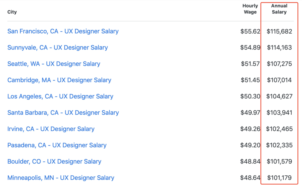Open San Francisco, CA UX Designer Salary link
The width and height of the screenshot is (302, 188).
[x=63, y=31]
